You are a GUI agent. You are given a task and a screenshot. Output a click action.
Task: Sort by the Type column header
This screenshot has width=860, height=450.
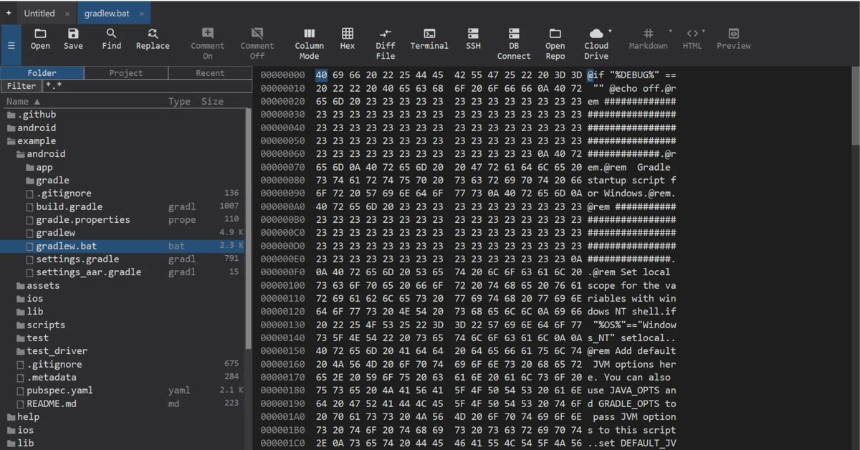pyautogui.click(x=179, y=102)
